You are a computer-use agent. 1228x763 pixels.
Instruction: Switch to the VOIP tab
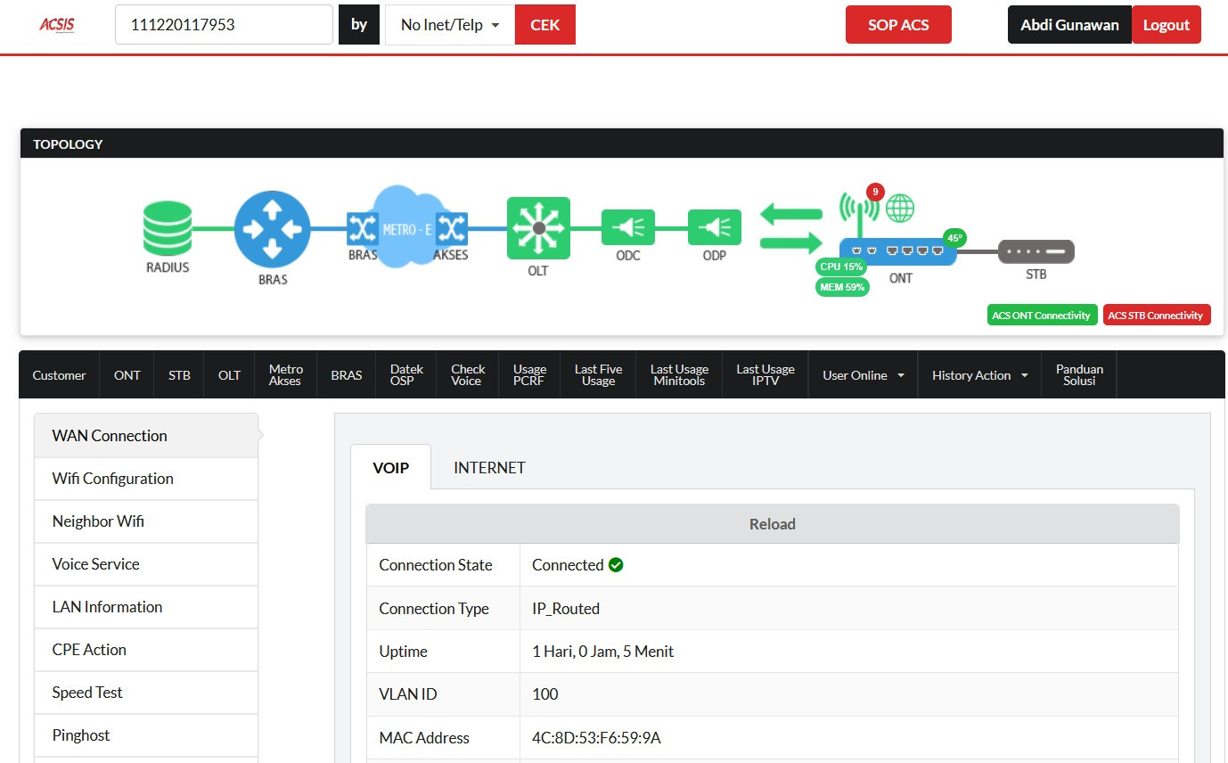click(x=390, y=467)
